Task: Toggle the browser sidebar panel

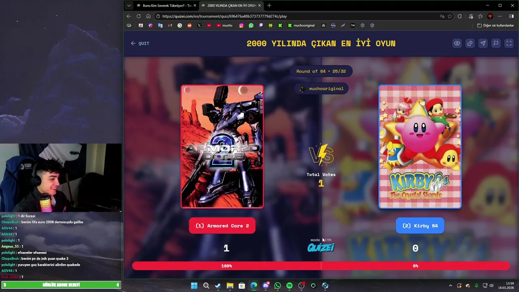Action: pyautogui.click(x=511, y=16)
